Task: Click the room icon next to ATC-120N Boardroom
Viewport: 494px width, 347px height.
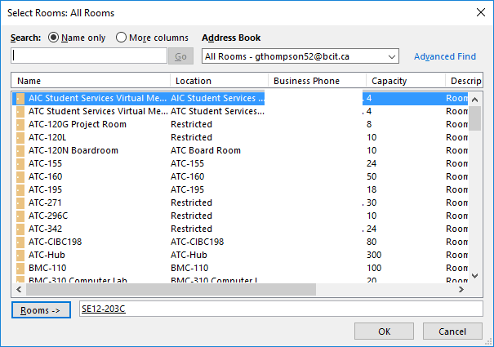Action: coord(20,151)
